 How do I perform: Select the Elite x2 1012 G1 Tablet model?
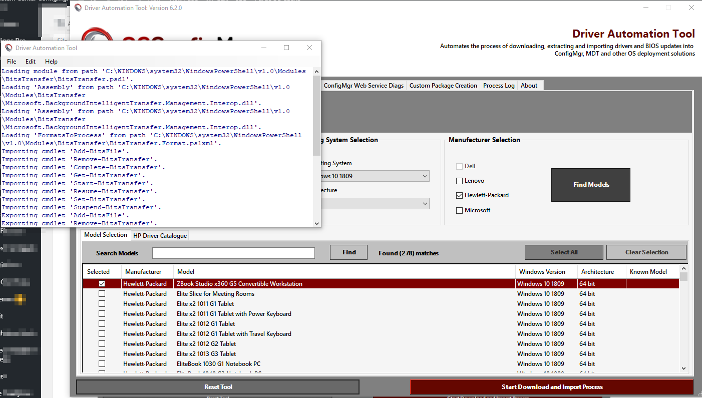(x=102, y=323)
